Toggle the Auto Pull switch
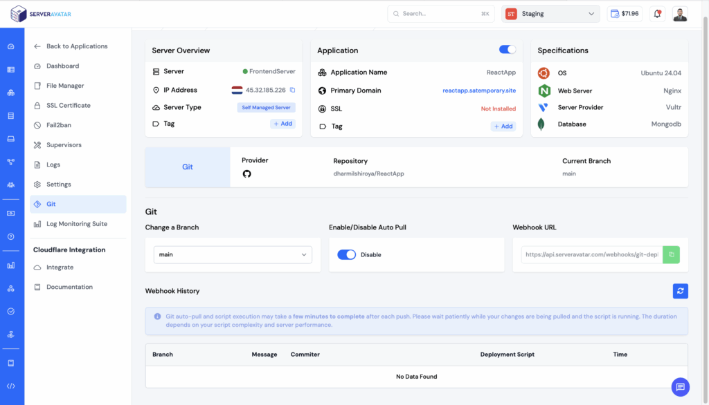Image resolution: width=709 pixels, height=405 pixels. [346, 254]
